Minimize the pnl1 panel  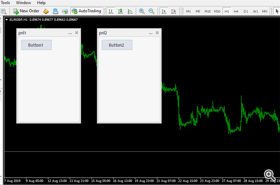point(70,33)
